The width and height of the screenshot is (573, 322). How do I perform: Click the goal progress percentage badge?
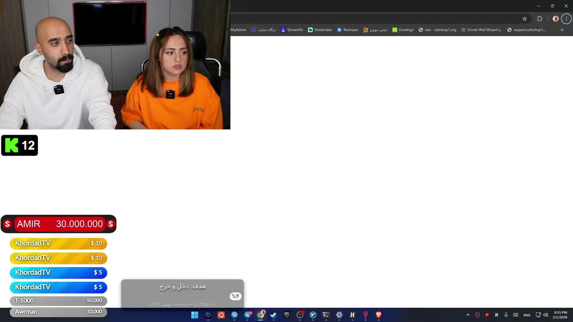click(235, 296)
